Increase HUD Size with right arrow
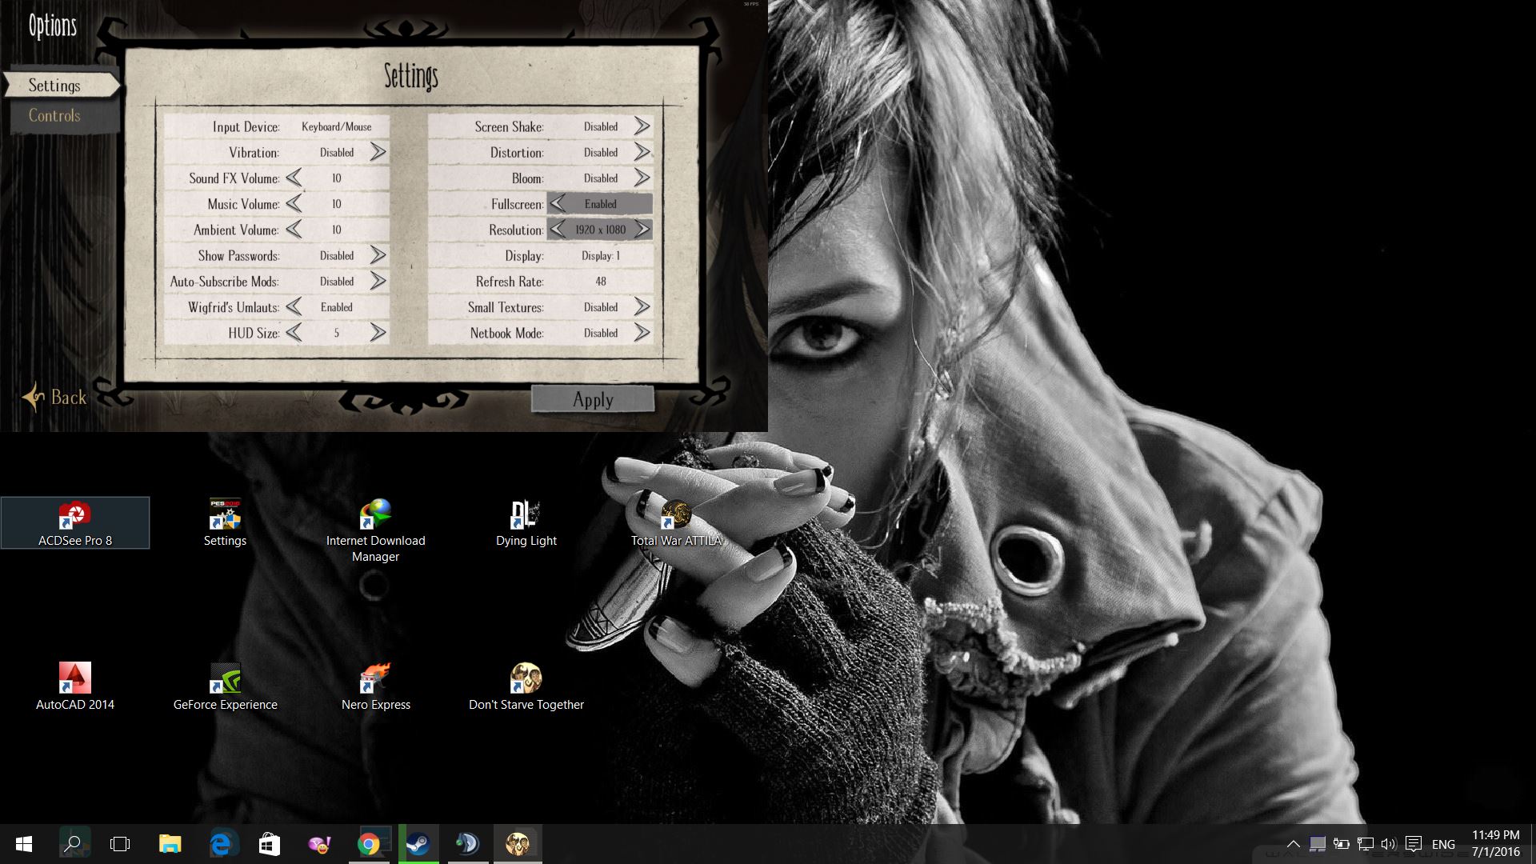Viewport: 1536px width, 864px height. (x=378, y=333)
